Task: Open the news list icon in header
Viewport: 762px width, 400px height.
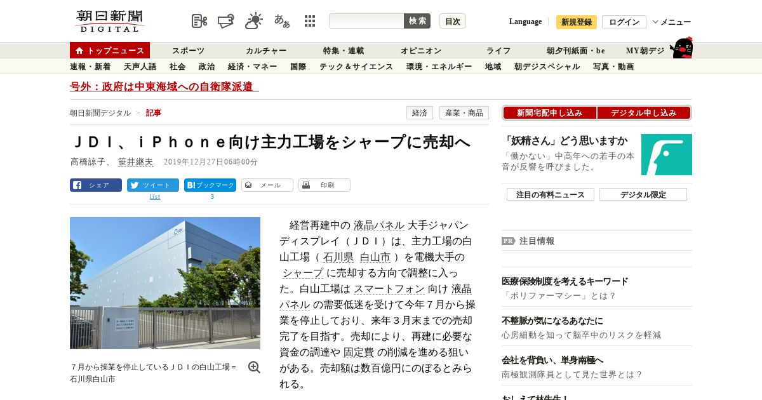Action: click(199, 21)
